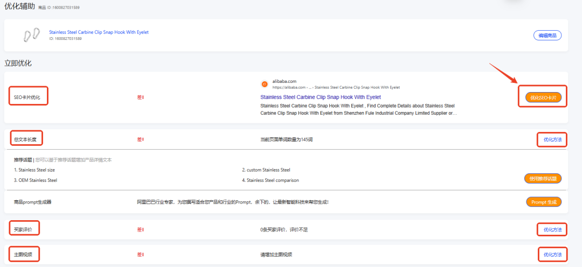
Task: Click the 使用推荐话题 button
Action: (x=543, y=178)
